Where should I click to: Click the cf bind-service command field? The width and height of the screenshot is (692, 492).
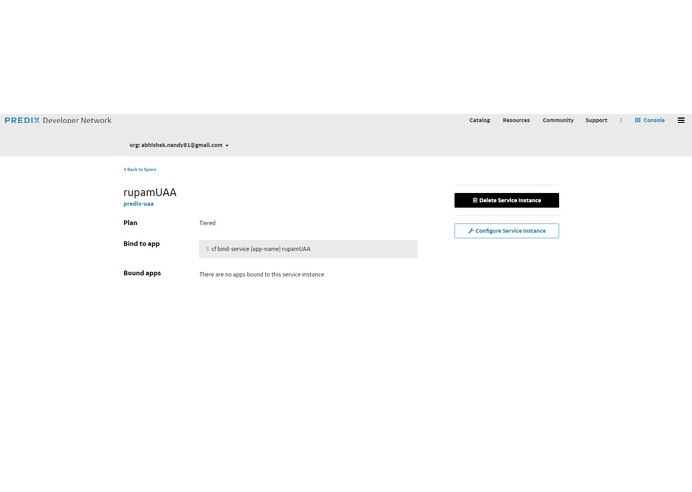click(309, 249)
